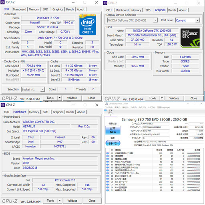
Task: Click the '02/26/2016' BIOS date value
Action: [60, 168]
